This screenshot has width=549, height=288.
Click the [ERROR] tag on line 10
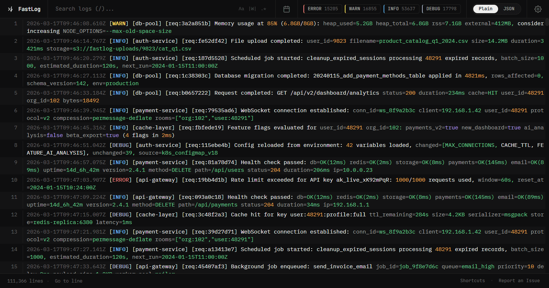[x=121, y=180]
